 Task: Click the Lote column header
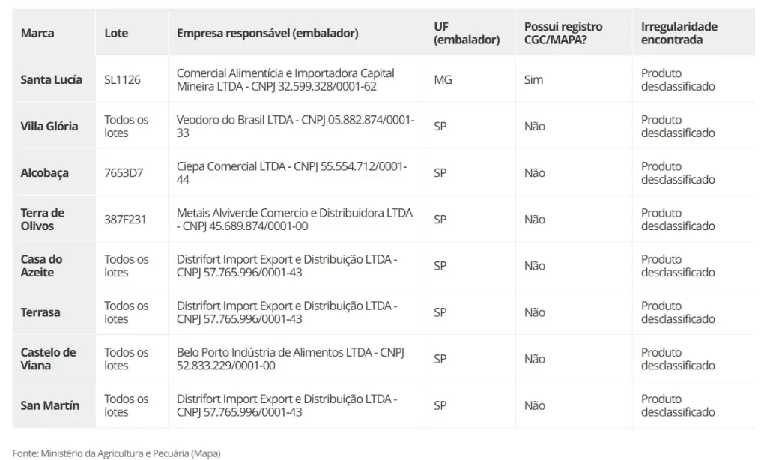116,34
